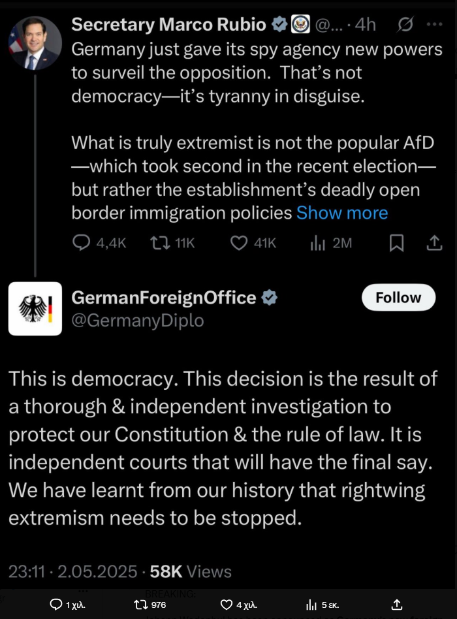View analytics for Rubio's tweet showing 2M
457x619 pixels.
coord(318,243)
